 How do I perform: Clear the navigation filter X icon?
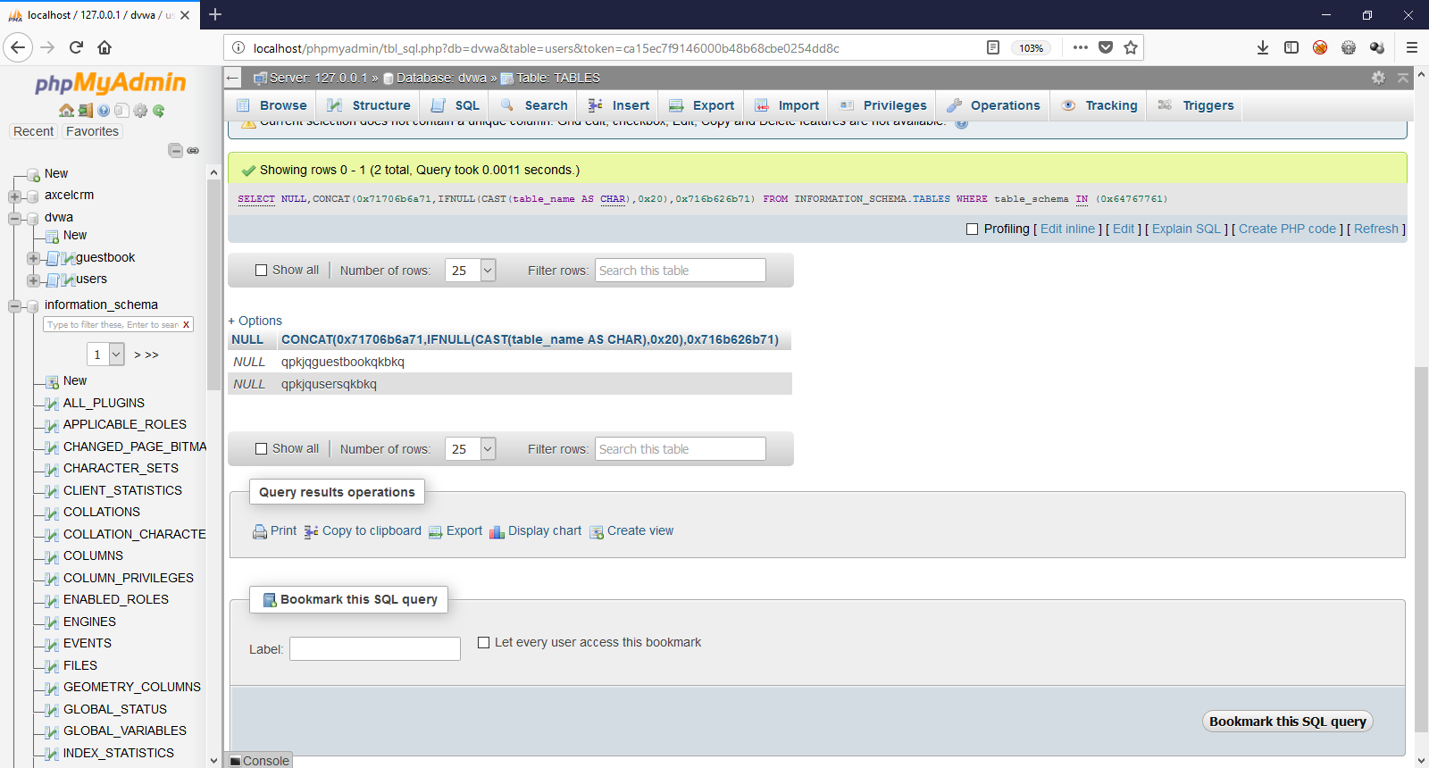coord(186,325)
